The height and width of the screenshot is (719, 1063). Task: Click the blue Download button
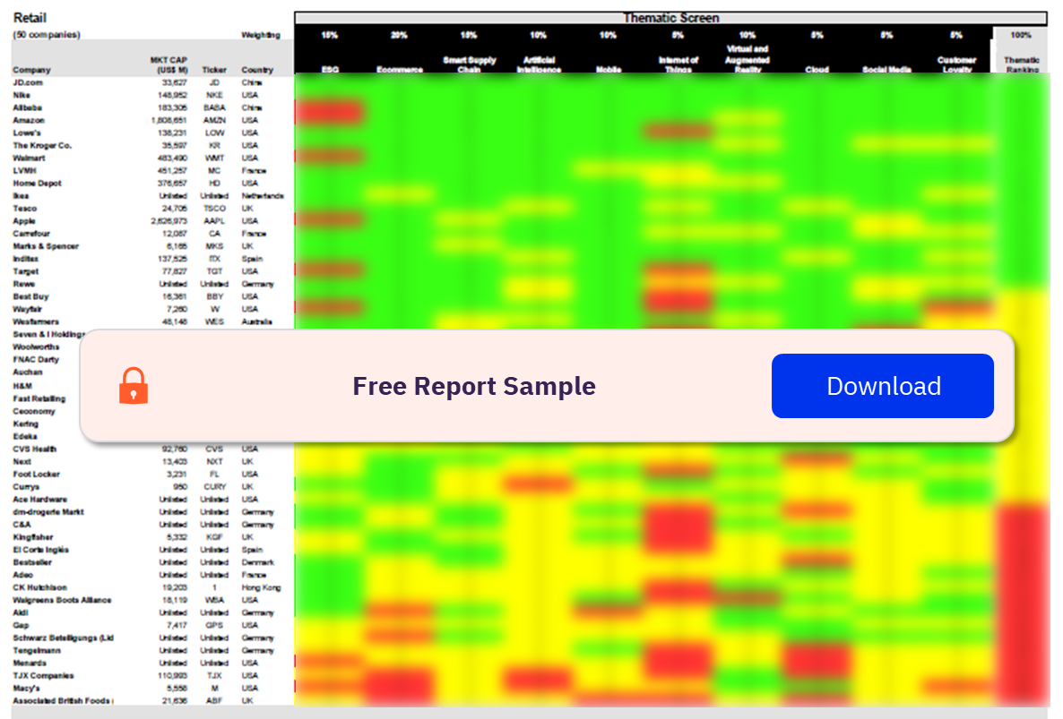(882, 386)
